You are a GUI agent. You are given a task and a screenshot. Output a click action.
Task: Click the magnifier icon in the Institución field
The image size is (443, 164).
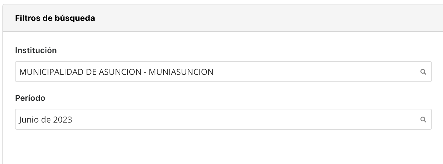423,72
